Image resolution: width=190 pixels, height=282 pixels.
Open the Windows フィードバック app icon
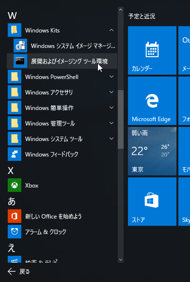click(x=15, y=154)
